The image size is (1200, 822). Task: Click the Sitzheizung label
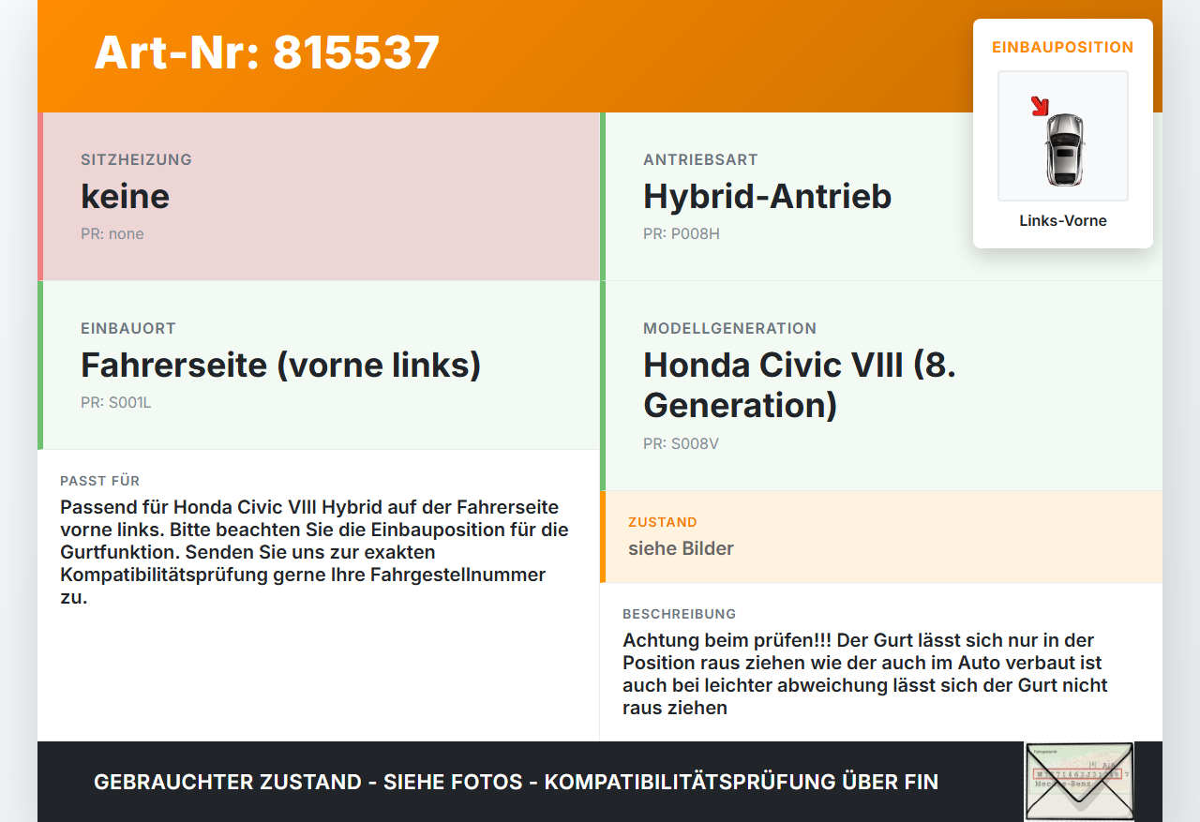[x=136, y=159]
